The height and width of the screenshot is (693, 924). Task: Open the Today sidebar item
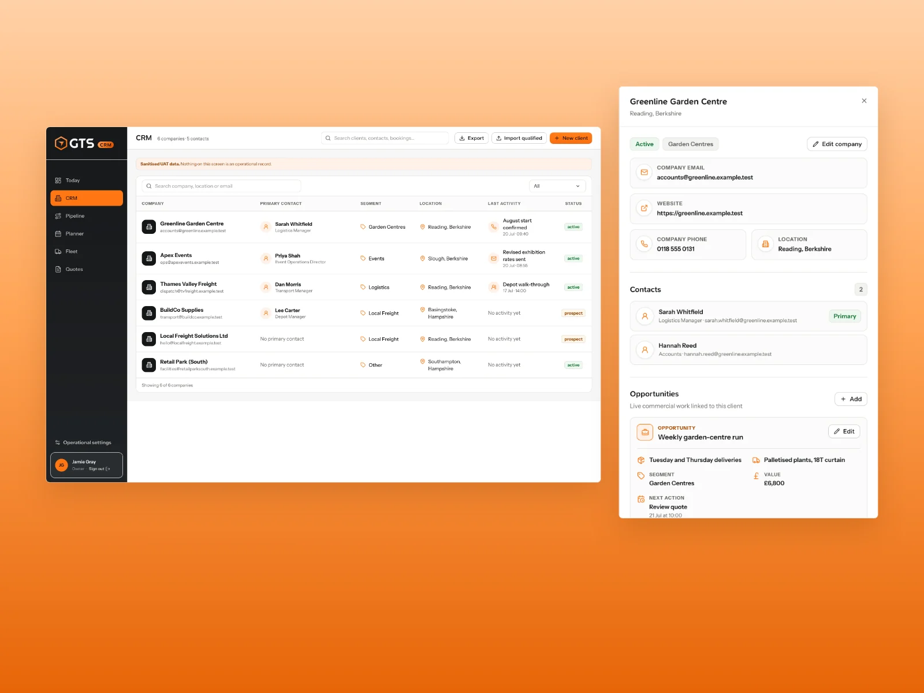(x=87, y=180)
